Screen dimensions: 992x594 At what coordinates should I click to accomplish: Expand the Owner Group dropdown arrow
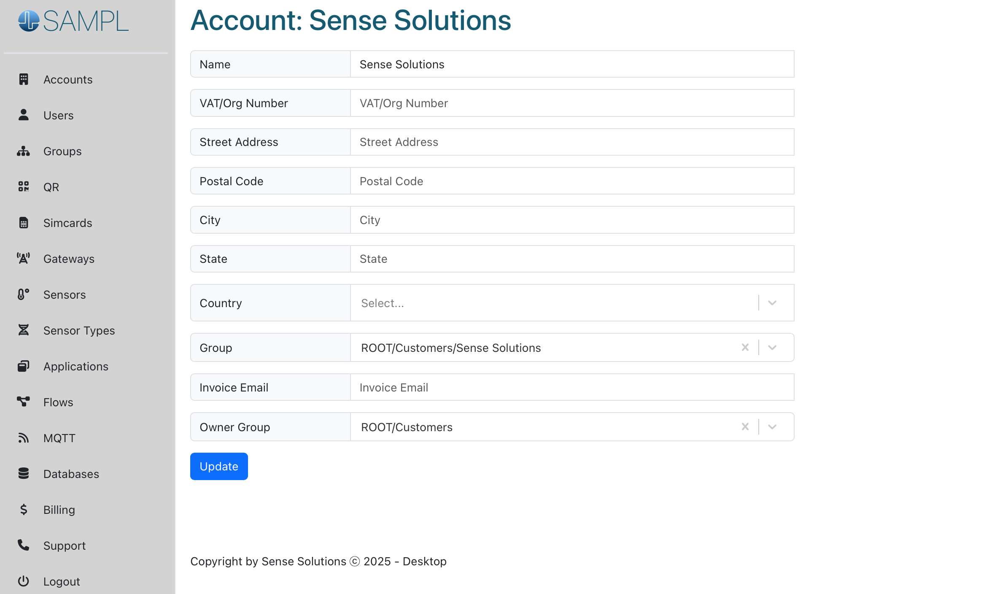(x=772, y=427)
